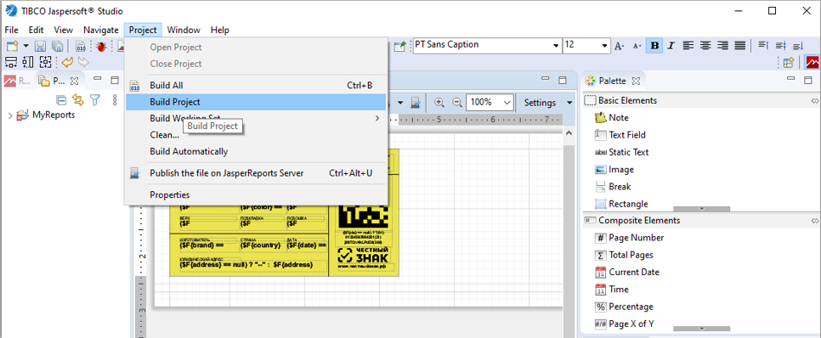Click the match width alignment icon
The width and height of the screenshot is (821, 338).
coord(11,63)
